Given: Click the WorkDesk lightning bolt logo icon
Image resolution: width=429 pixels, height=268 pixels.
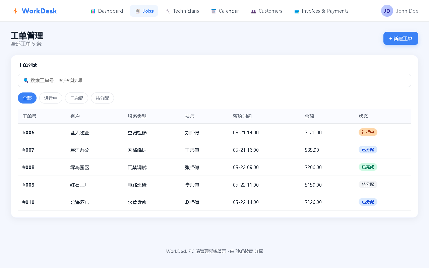Looking at the screenshot, I should point(15,11).
